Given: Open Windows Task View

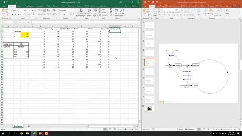Looking at the screenshot, I should point(15,133).
